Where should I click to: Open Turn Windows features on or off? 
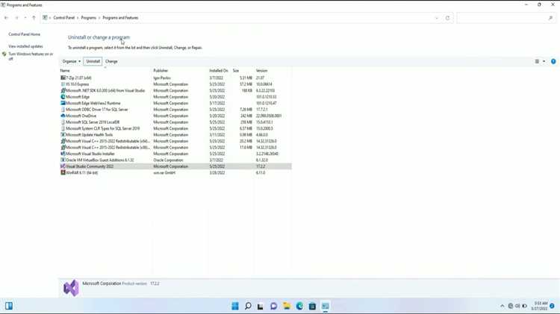point(31,56)
